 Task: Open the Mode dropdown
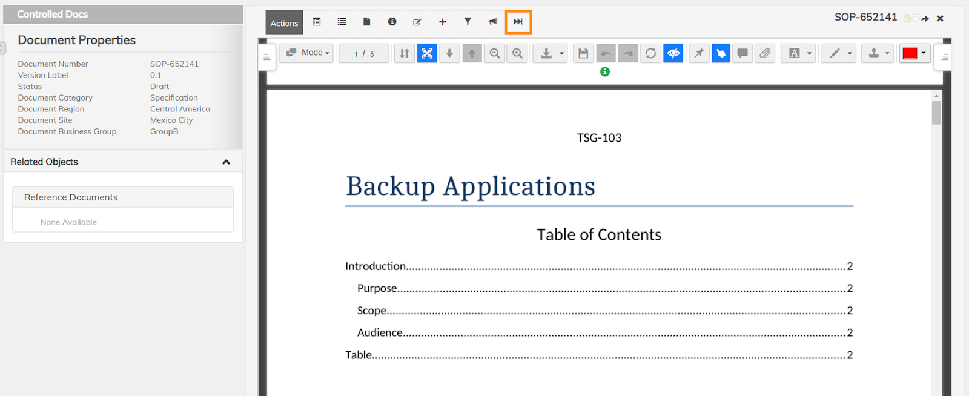coord(307,53)
